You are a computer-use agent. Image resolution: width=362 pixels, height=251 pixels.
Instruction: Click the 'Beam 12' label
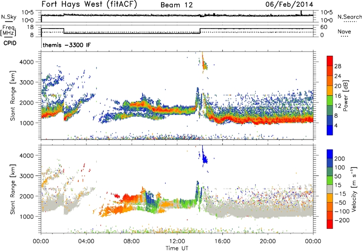[176, 5]
